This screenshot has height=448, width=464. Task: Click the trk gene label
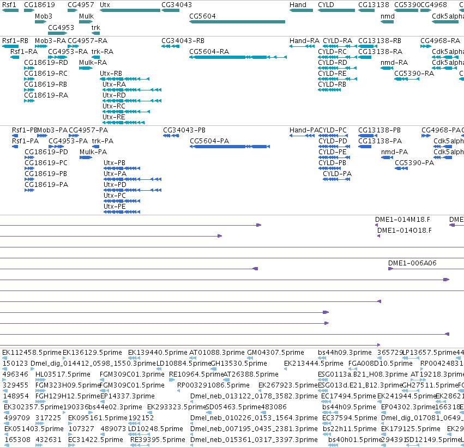pyautogui.click(x=96, y=27)
